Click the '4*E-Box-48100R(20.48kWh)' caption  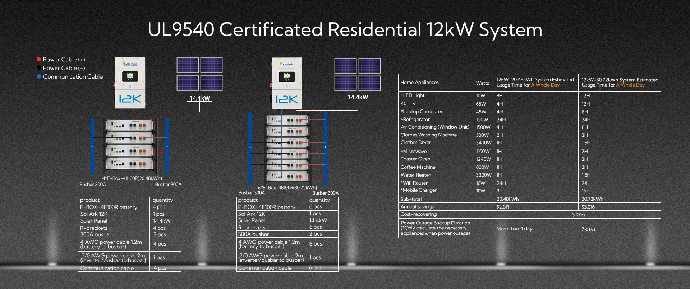click(132, 178)
